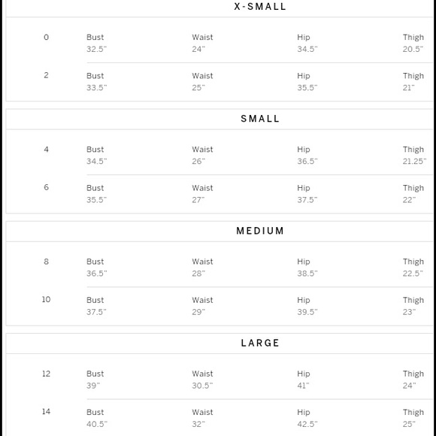The height and width of the screenshot is (436, 436).
Task: Click size 6 row label
Action: pos(46,187)
